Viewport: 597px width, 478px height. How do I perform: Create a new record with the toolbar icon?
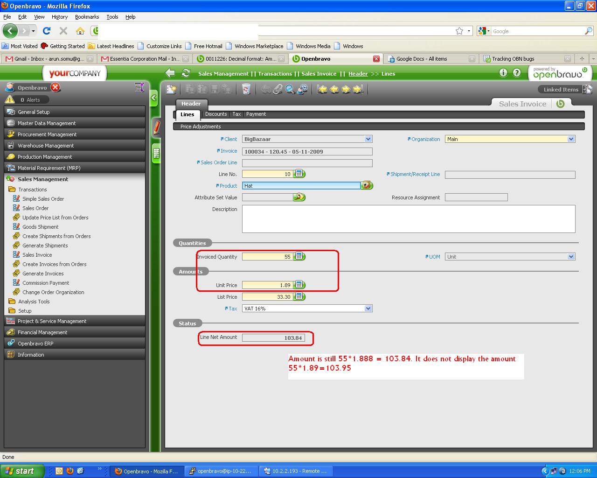coord(172,89)
